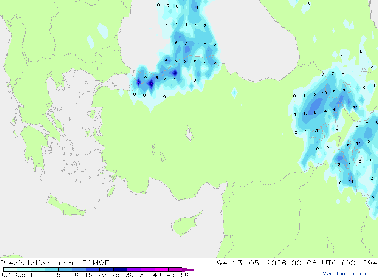Click the precipitation value '10' on the map
The height and width of the screenshot is (277, 378).
click(324, 93)
